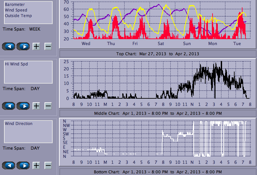Click the back arrow for the weekly top chart
This screenshot has width=257, height=175.
click(x=9, y=46)
